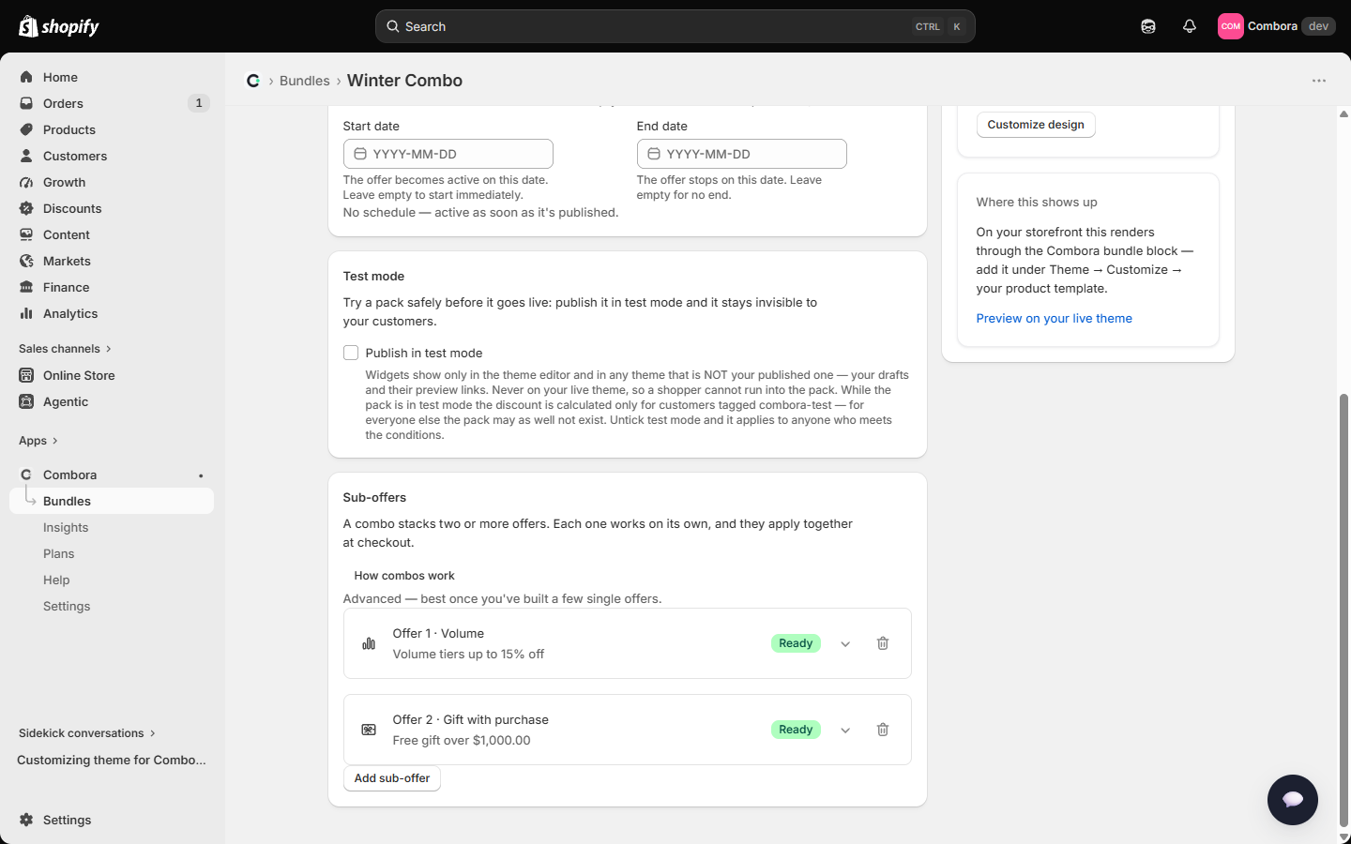
Task: Open the Sidekick assistant icon in top bar
Action: [x=1148, y=26]
